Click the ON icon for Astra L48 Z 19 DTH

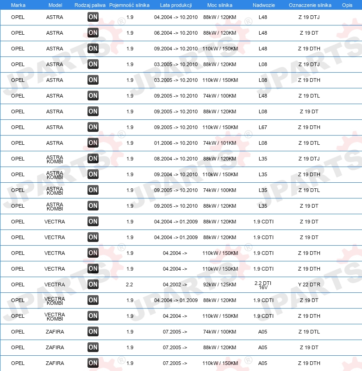coord(93,49)
